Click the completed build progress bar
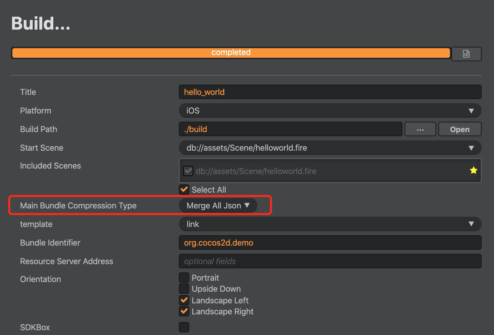 pyautogui.click(x=231, y=53)
